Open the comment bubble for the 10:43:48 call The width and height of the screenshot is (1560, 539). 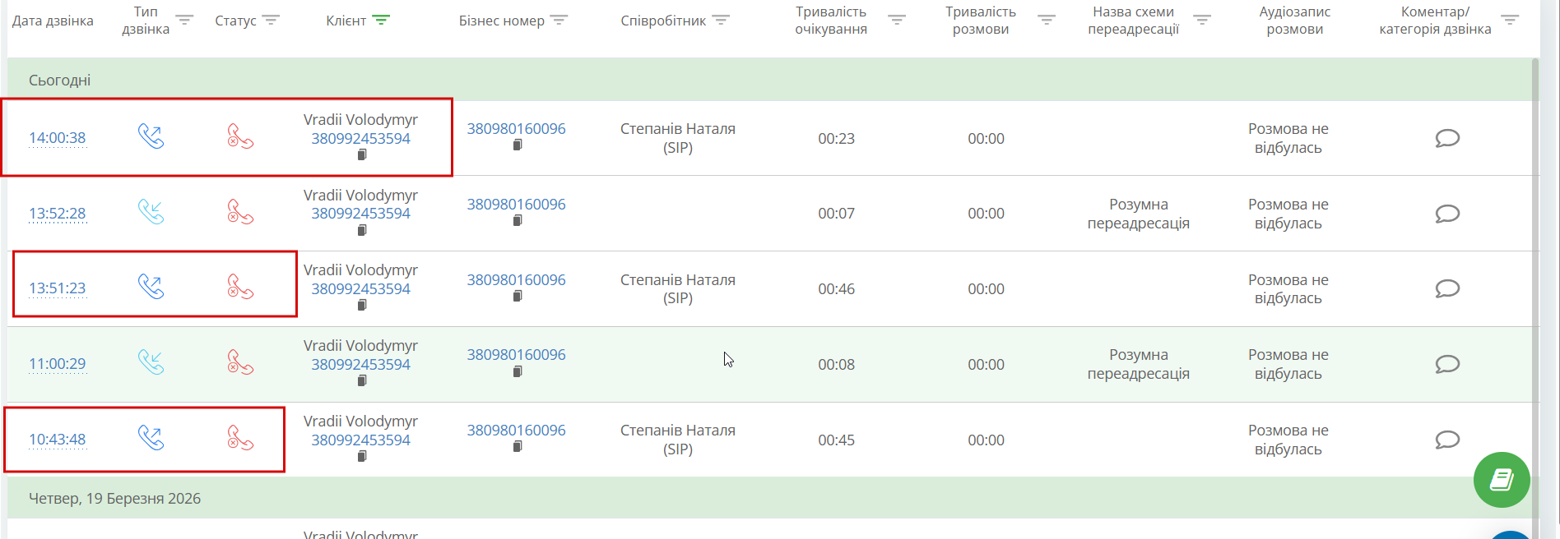pyautogui.click(x=1447, y=440)
